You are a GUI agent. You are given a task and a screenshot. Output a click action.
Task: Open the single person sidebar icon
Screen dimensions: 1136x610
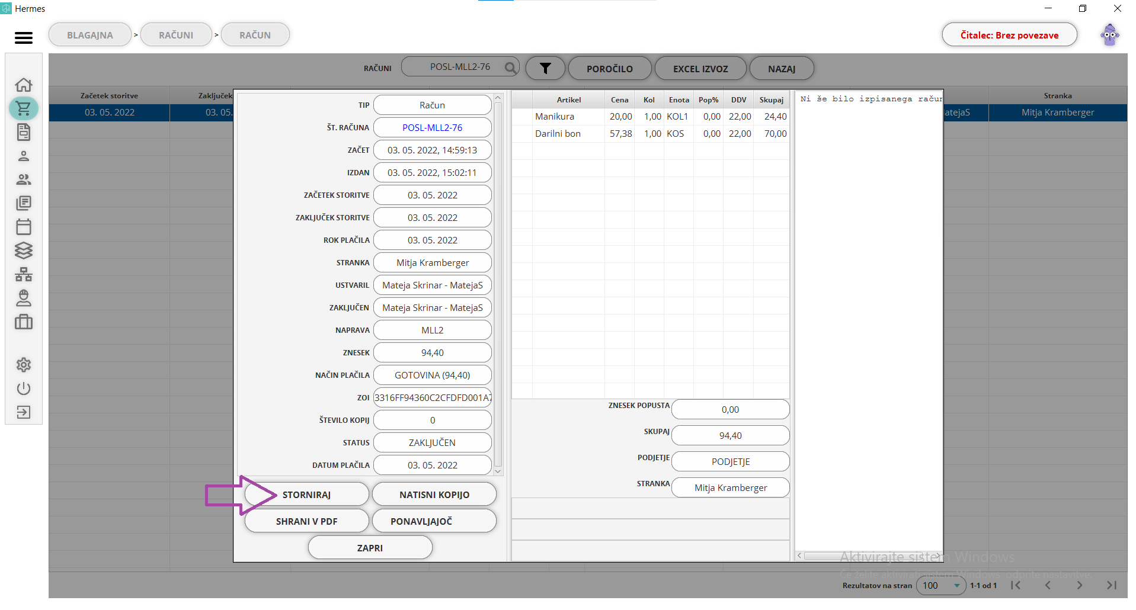(x=24, y=156)
